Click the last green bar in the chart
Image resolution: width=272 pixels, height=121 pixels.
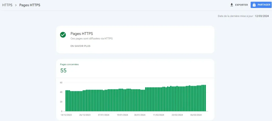(205, 98)
